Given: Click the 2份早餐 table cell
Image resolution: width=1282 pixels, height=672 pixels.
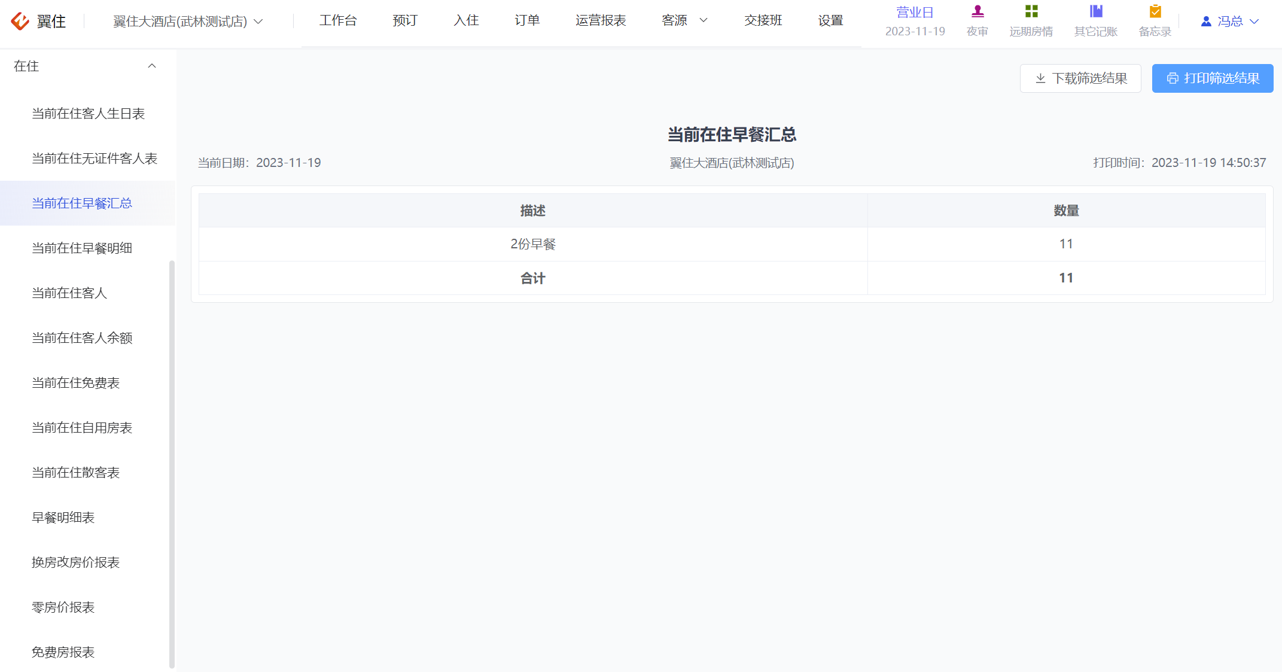Looking at the screenshot, I should [533, 244].
